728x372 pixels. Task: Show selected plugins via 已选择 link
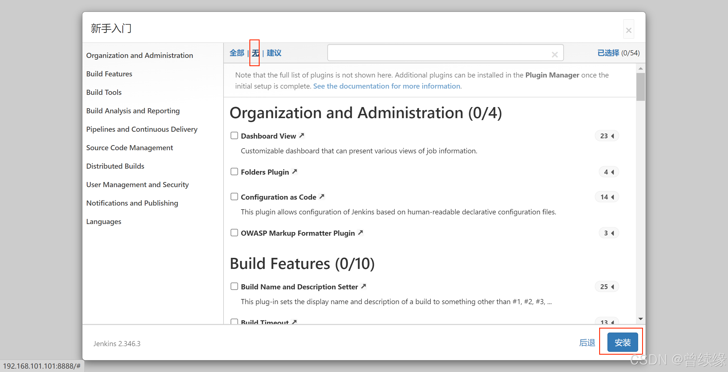(608, 53)
